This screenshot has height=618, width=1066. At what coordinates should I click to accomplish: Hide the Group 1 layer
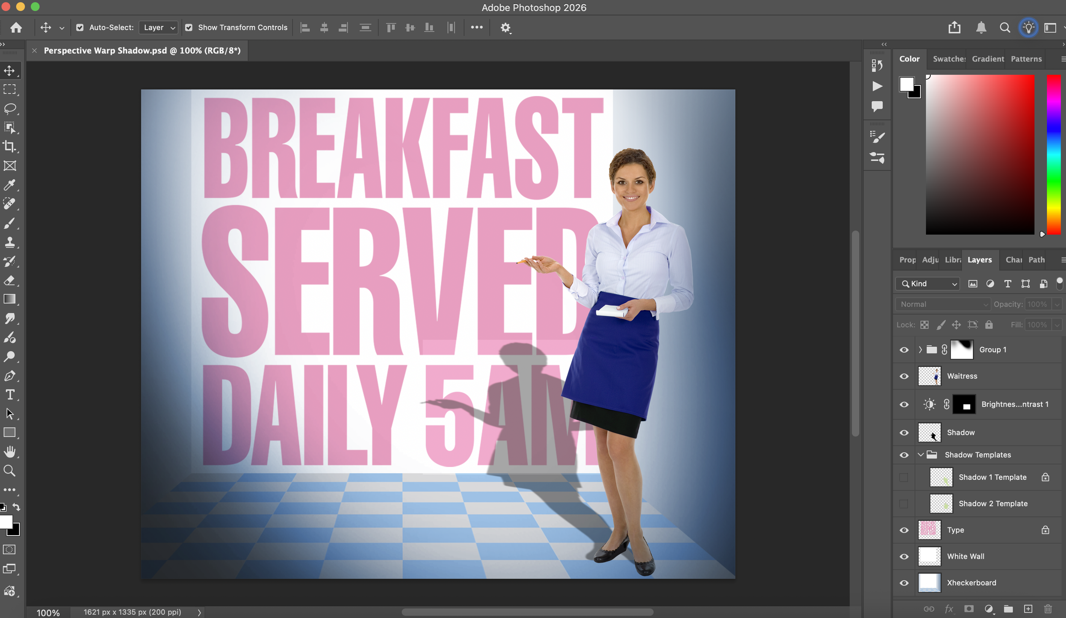coord(904,350)
